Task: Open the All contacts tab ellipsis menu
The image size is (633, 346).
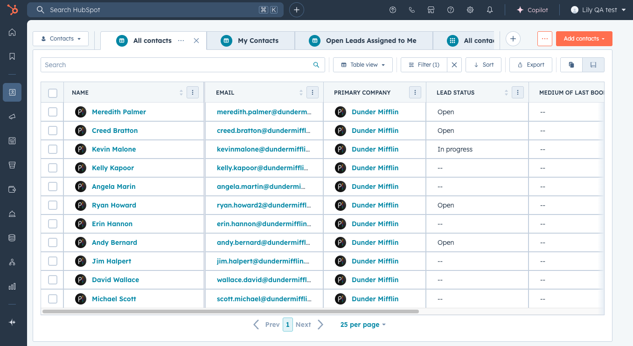Action: (x=181, y=41)
